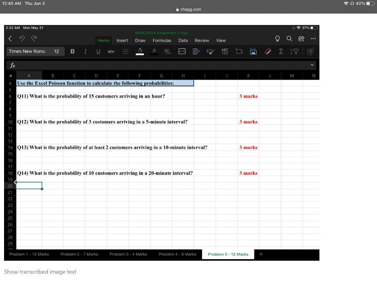Open the three-dot more options menu
The width and height of the screenshot is (377, 282).
click(313, 39)
